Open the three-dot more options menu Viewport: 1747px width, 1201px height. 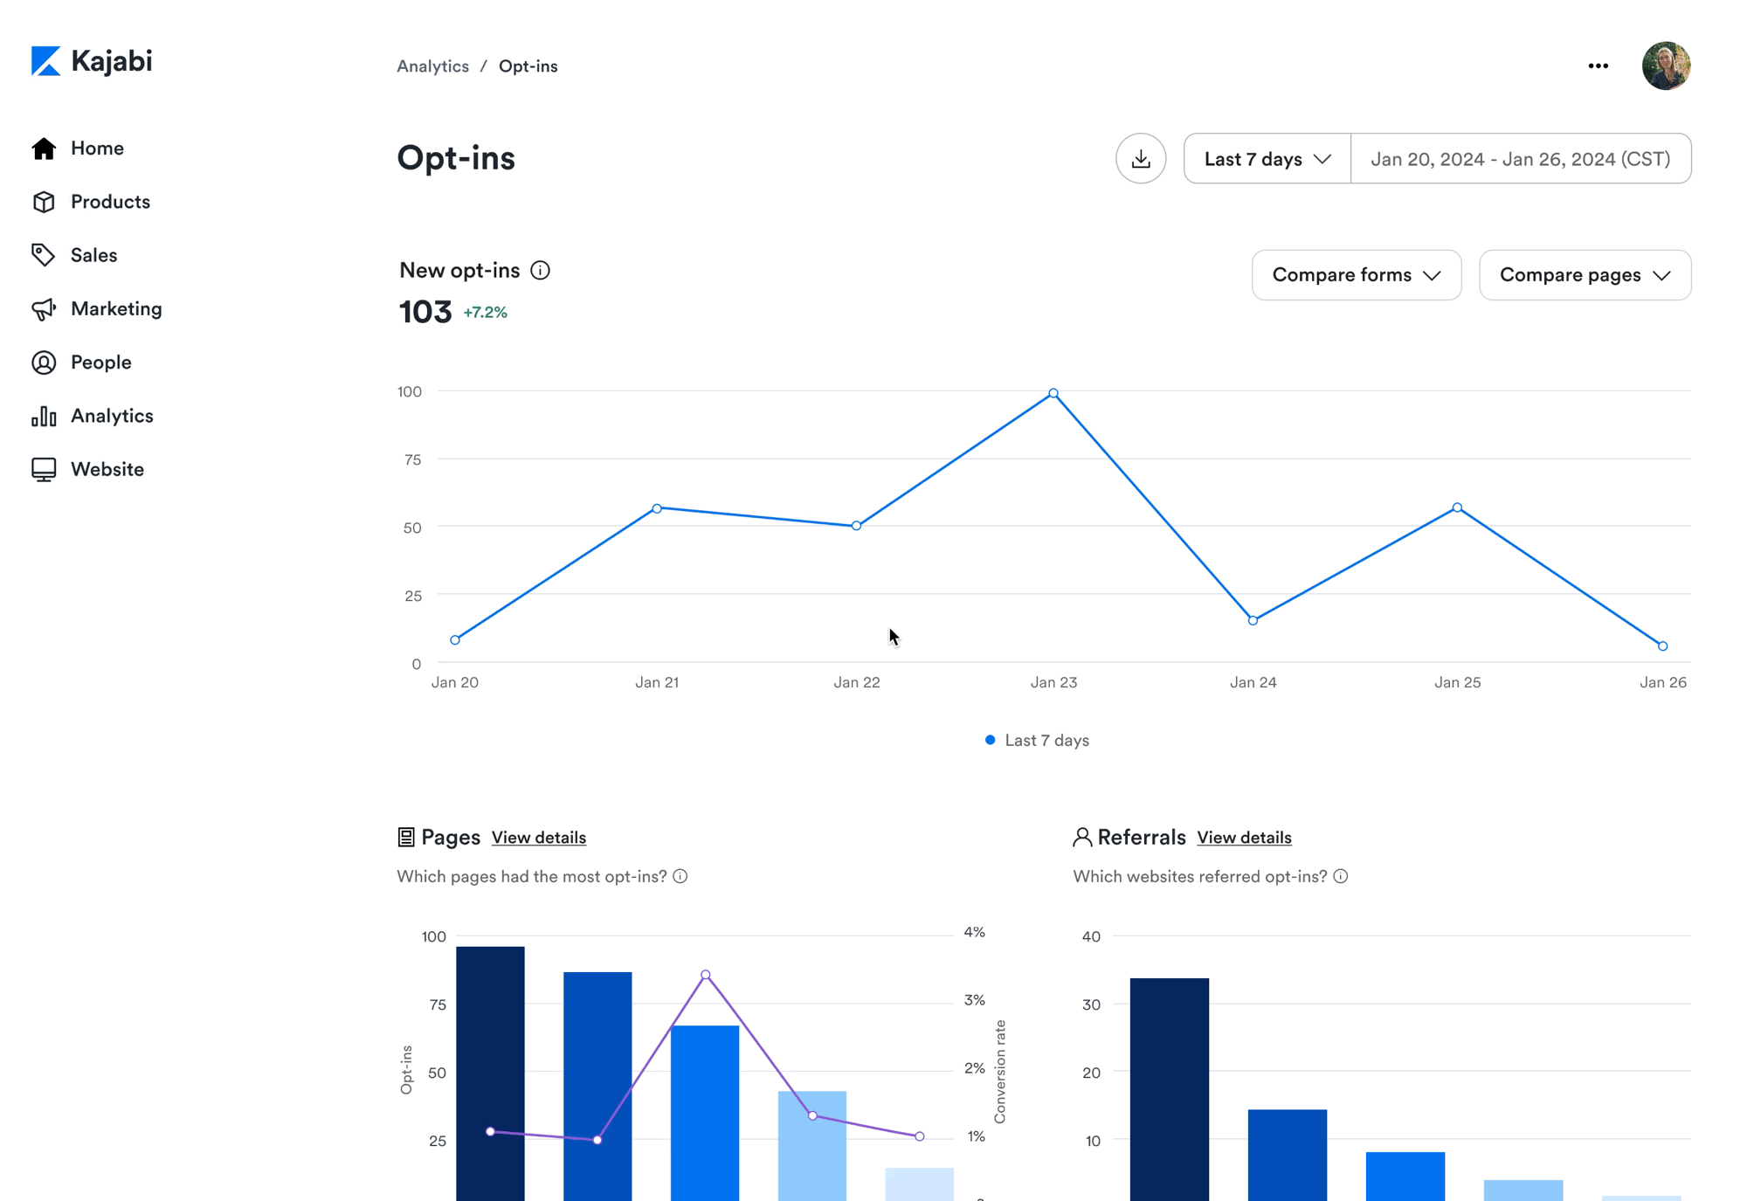coord(1599,66)
